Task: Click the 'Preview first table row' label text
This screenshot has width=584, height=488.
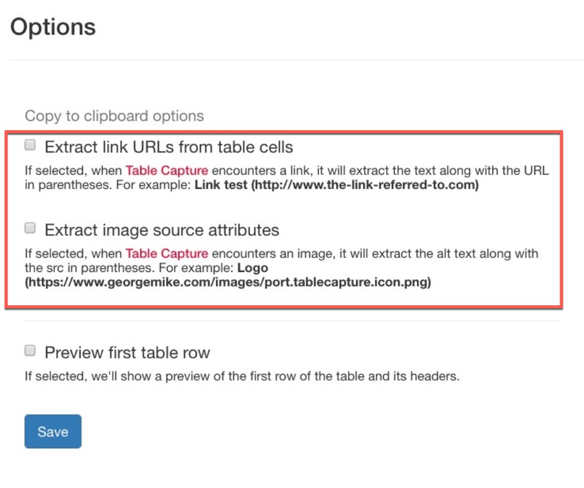Action: coord(127,353)
